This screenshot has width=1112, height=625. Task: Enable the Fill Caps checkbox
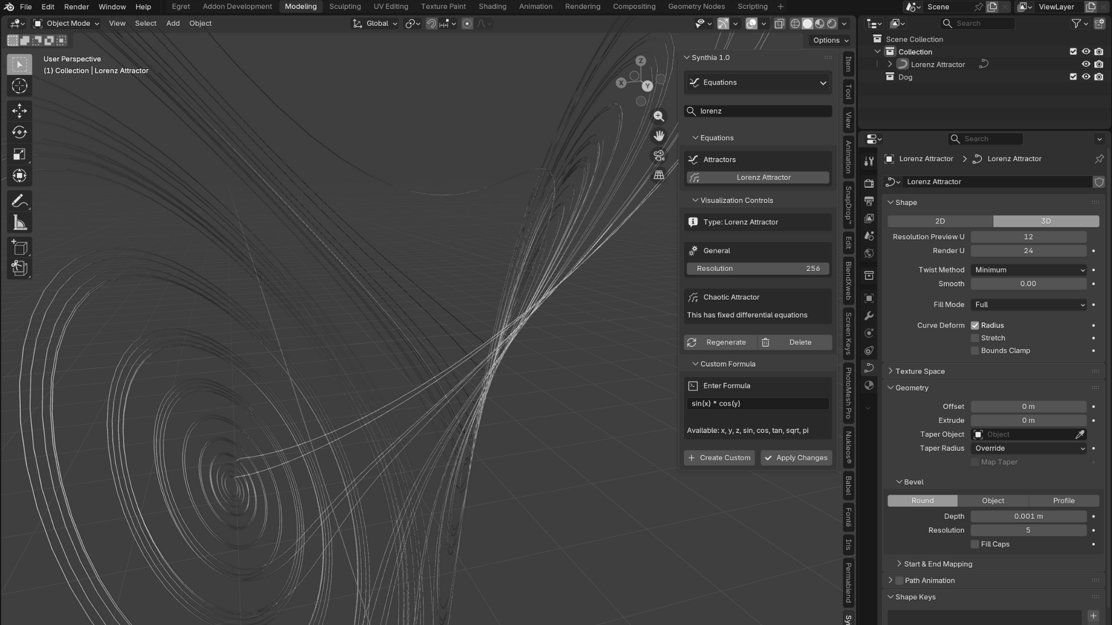pos(975,544)
